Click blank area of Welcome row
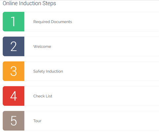Screen dimensions: 159x132 coord(105,46)
